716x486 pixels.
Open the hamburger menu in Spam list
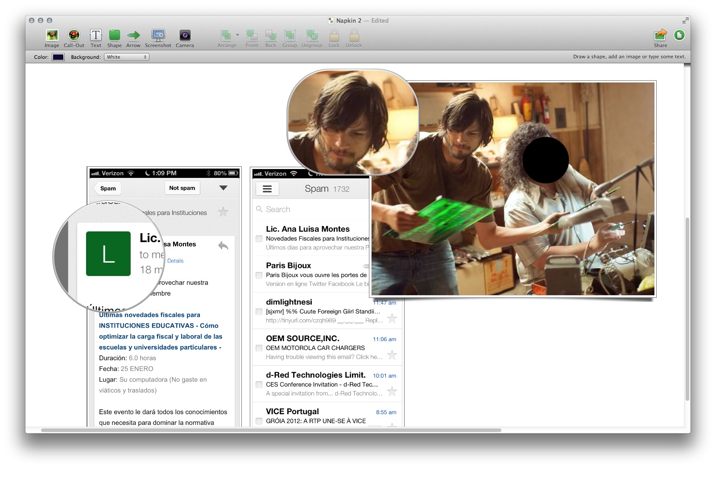[267, 189]
